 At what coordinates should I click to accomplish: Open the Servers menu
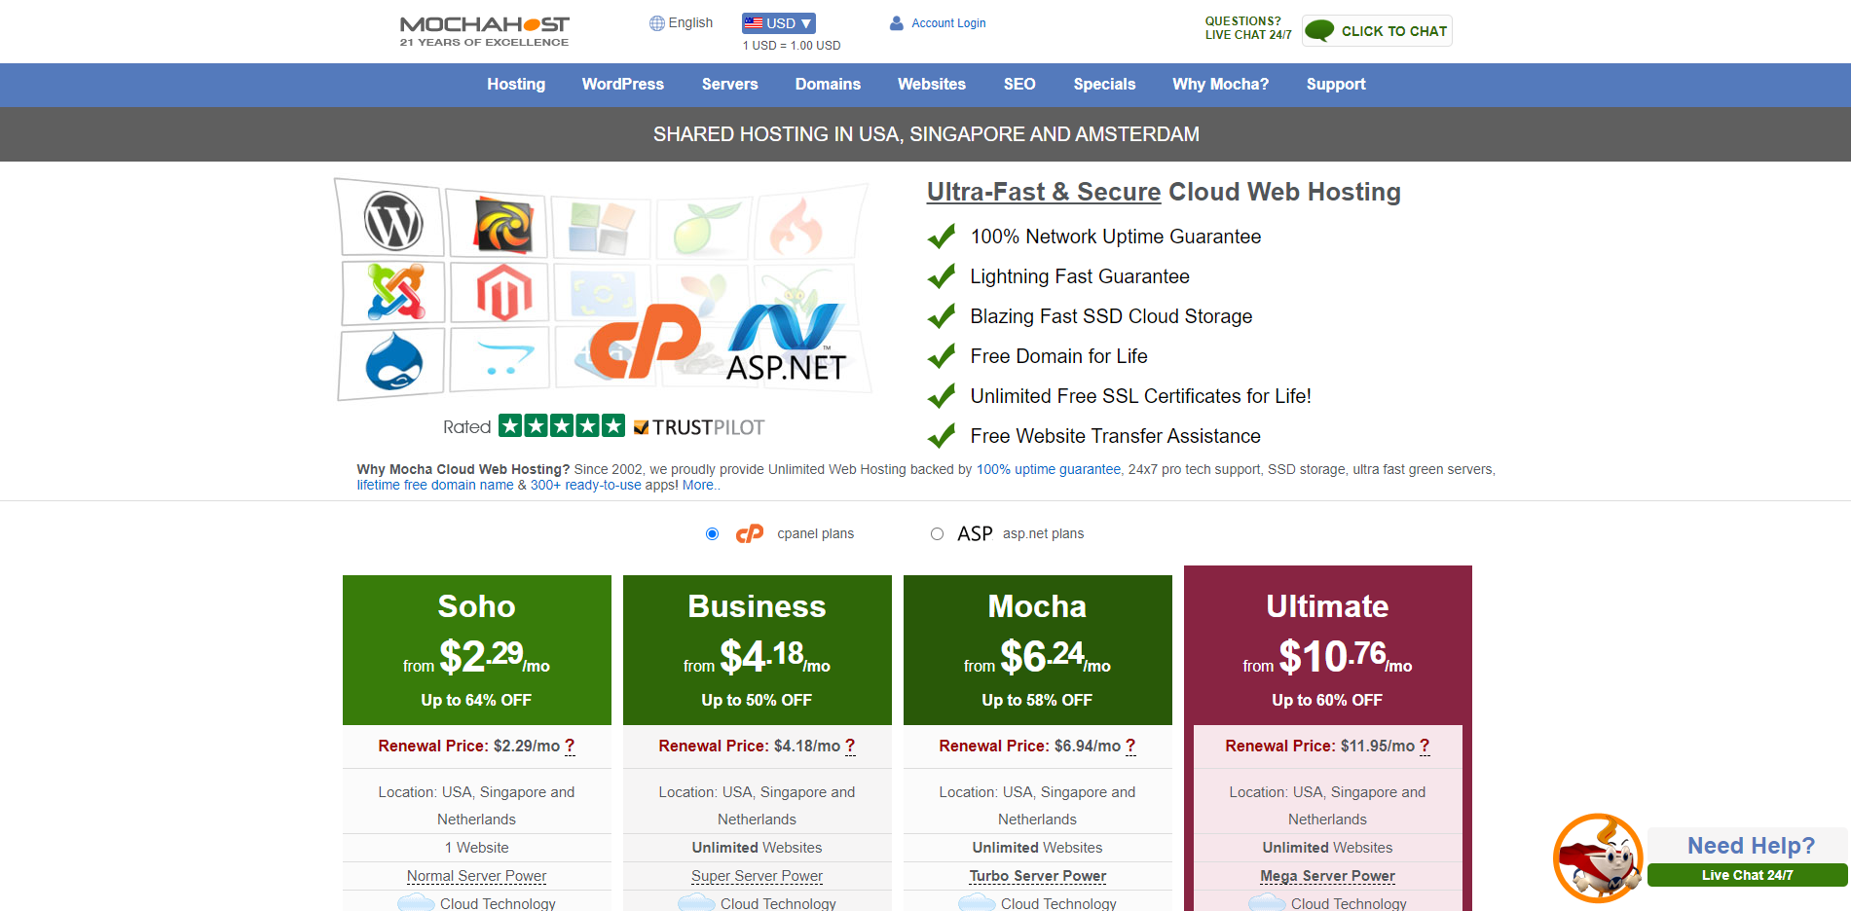point(729,85)
